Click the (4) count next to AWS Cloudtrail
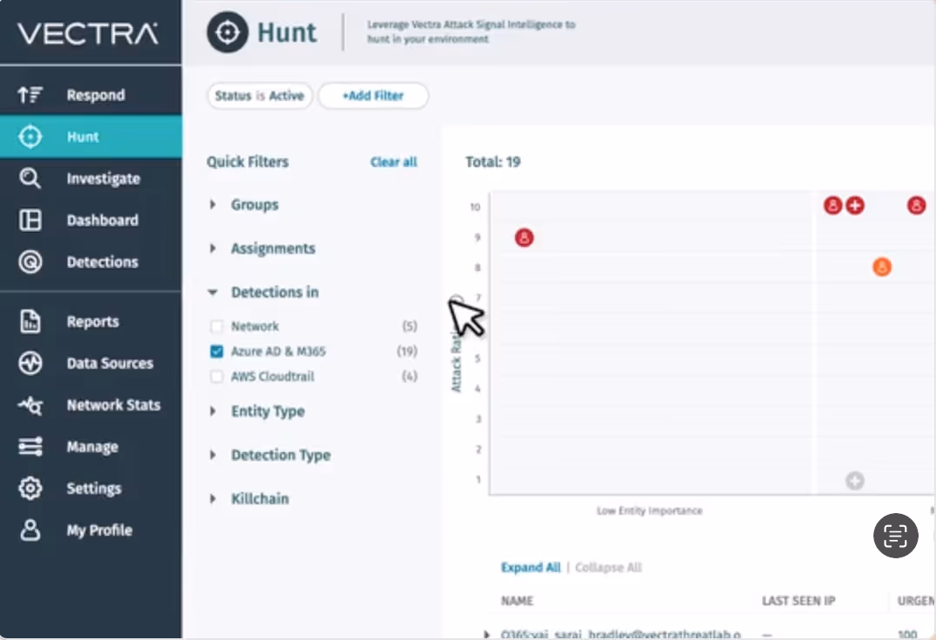Screen dimensions: 936x640 (410, 377)
